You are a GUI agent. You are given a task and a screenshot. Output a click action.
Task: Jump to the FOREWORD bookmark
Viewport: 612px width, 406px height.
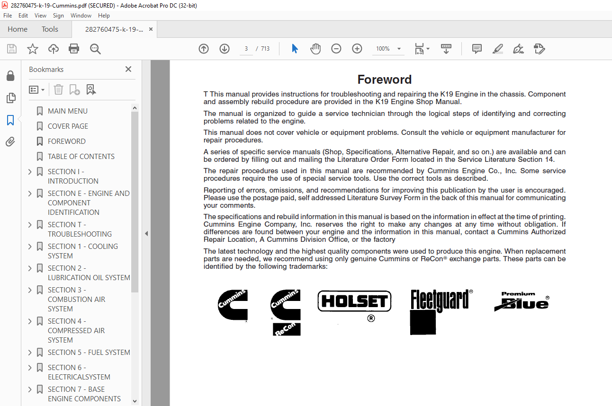[x=67, y=141]
